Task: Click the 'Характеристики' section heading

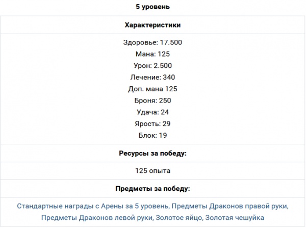Action: tap(153, 24)
